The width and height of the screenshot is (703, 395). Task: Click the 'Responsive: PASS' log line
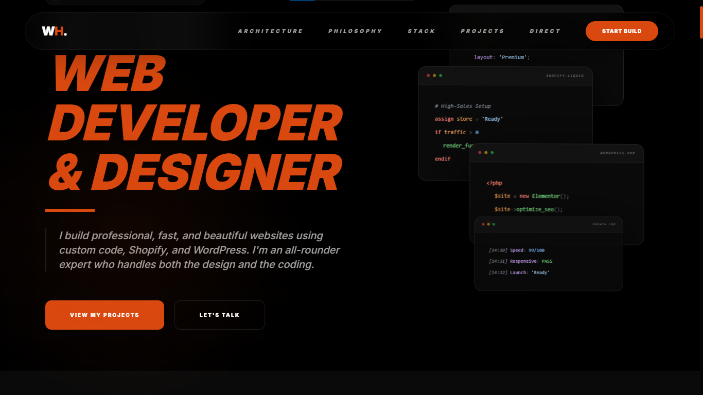520,261
